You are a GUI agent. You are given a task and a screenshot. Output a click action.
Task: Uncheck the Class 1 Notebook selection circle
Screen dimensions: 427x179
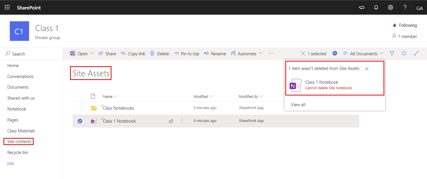80,121
